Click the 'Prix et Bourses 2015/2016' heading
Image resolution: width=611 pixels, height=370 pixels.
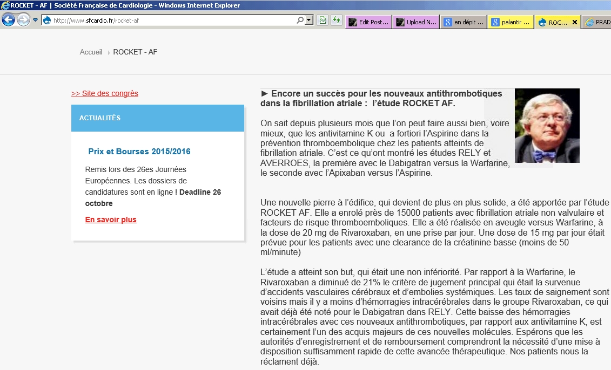[139, 152]
